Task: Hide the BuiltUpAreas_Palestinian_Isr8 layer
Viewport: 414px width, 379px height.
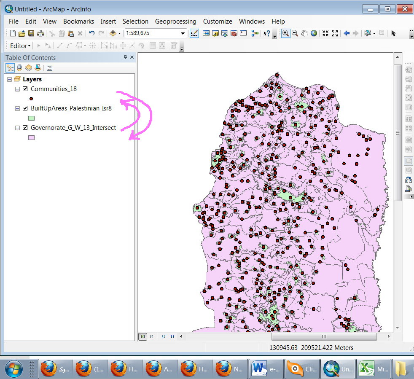Action: coord(25,108)
